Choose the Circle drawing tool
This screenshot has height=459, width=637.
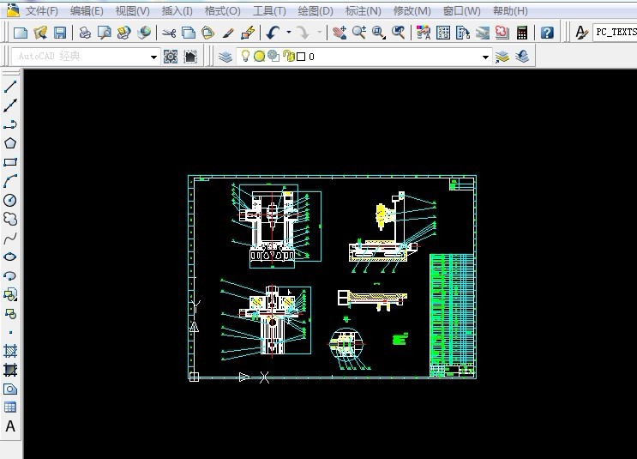click(x=10, y=200)
